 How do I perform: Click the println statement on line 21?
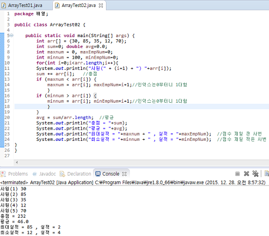tap(82, 123)
